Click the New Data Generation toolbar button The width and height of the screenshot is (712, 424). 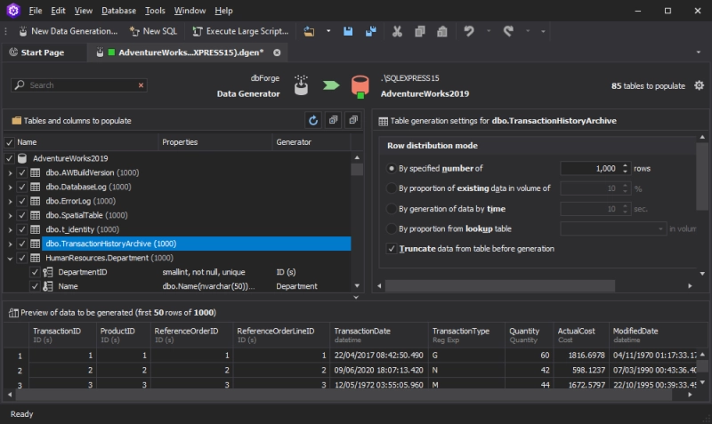[68, 31]
